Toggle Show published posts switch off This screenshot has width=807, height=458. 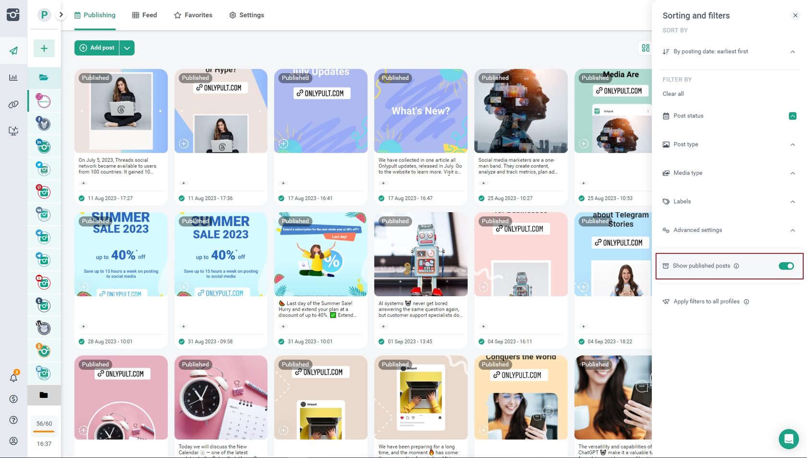[x=786, y=266]
